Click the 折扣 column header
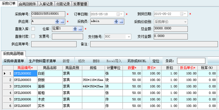219x110 pixels. (170, 68)
